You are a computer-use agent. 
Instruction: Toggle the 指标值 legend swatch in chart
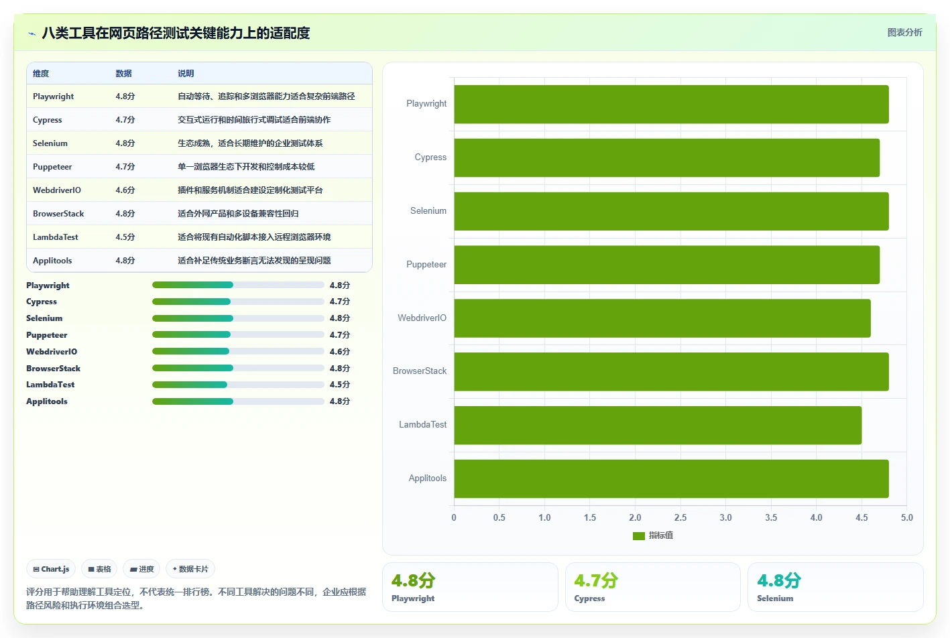(638, 535)
